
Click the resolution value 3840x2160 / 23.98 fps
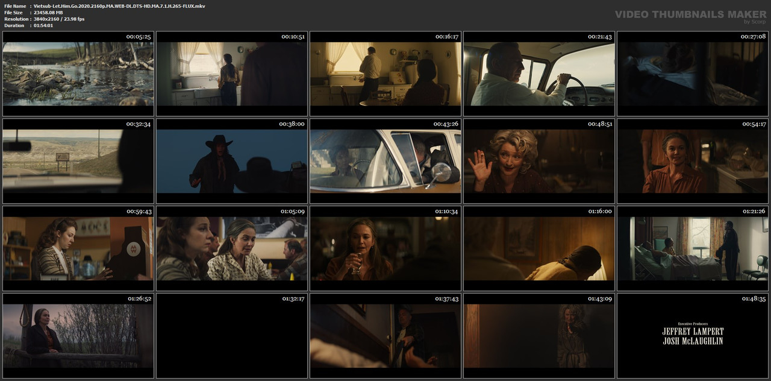point(59,19)
